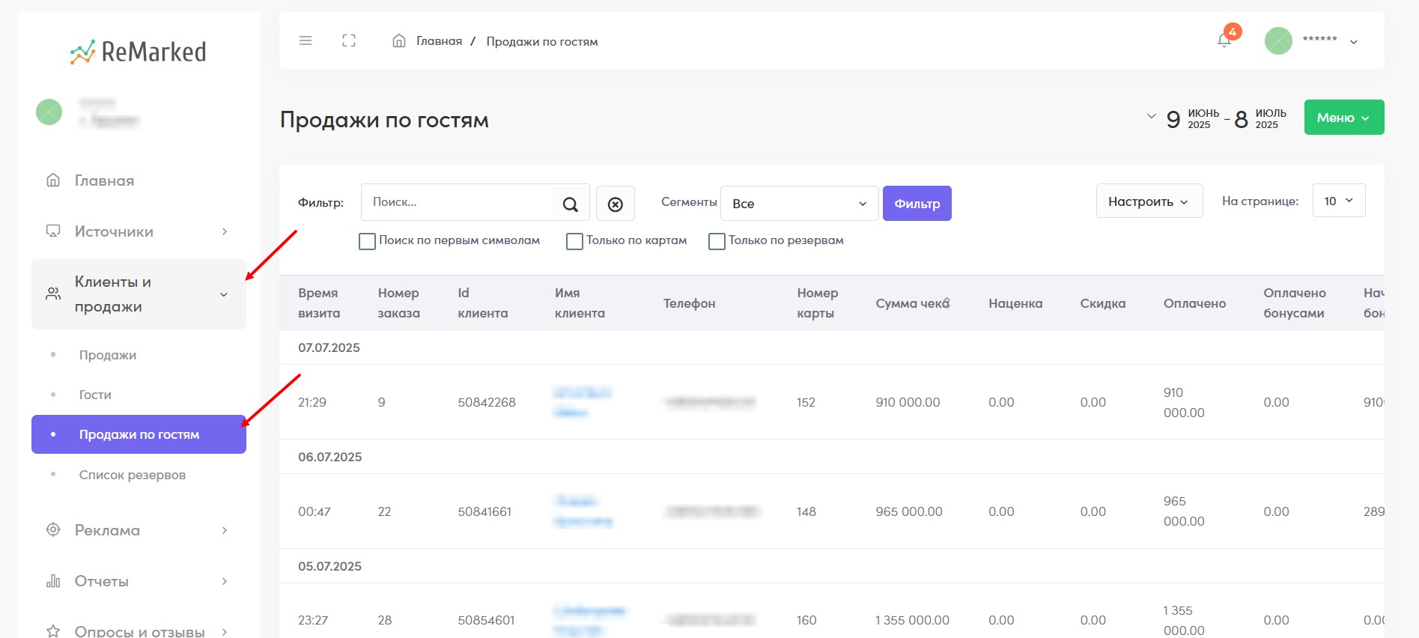Click the Время визита column header

[319, 303]
